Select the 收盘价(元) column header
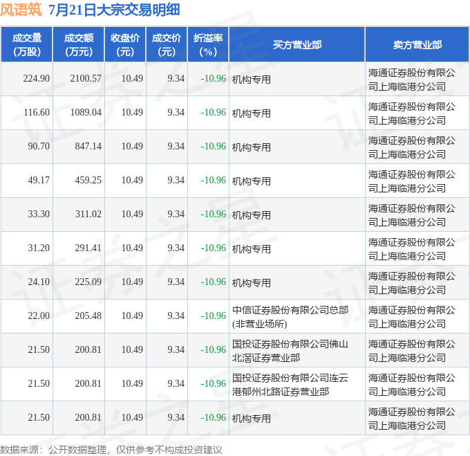 [125, 45]
